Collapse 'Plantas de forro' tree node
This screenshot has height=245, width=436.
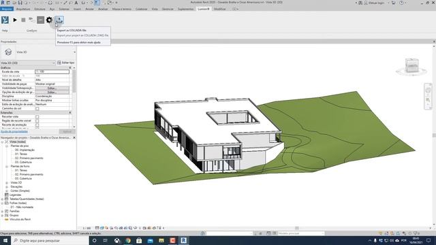point(7,166)
